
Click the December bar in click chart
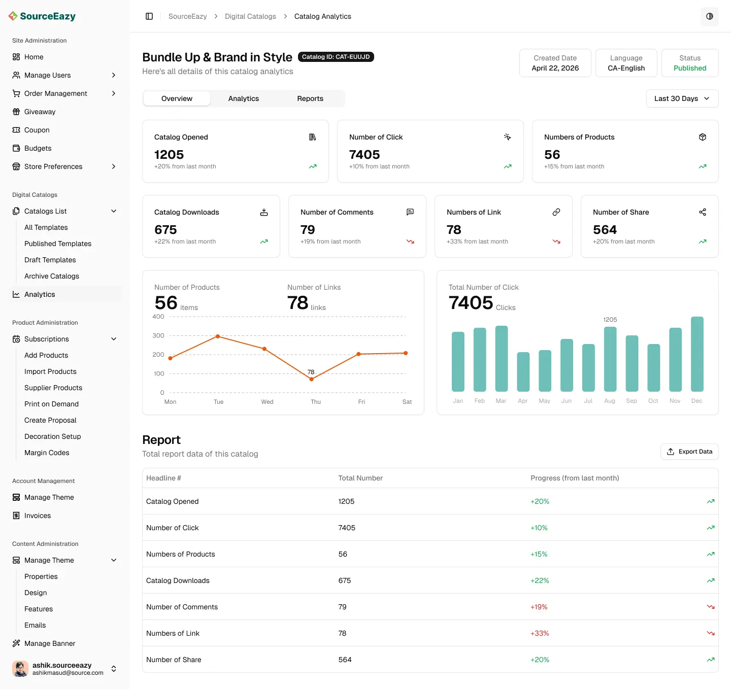click(x=697, y=354)
